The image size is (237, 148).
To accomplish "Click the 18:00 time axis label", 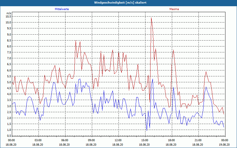I will pos(171,140).
